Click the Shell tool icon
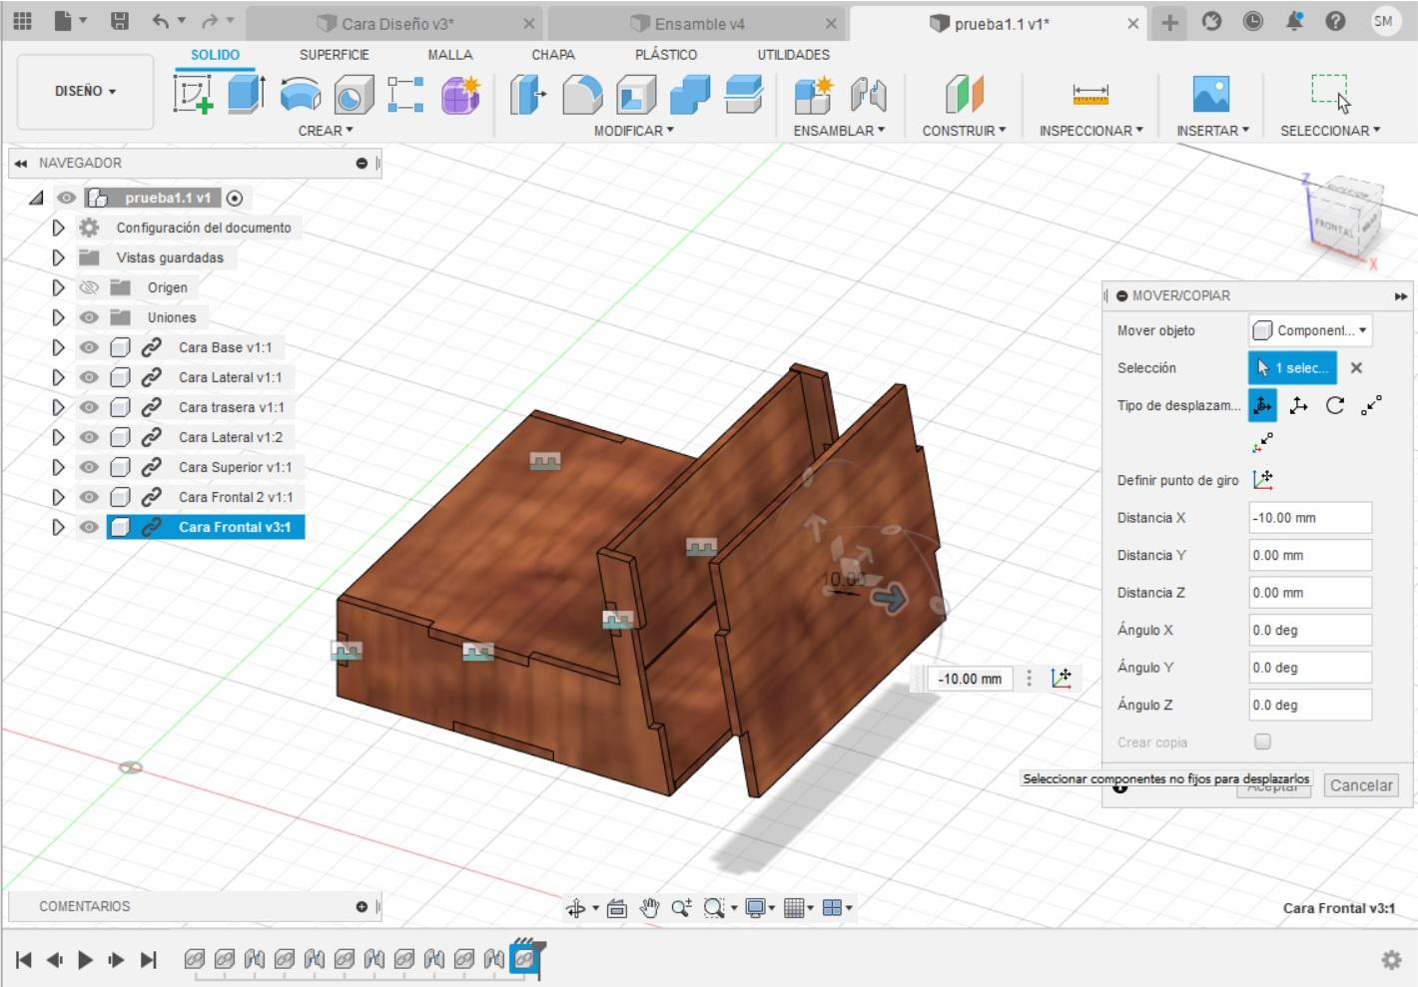1418x987 pixels. [x=636, y=95]
